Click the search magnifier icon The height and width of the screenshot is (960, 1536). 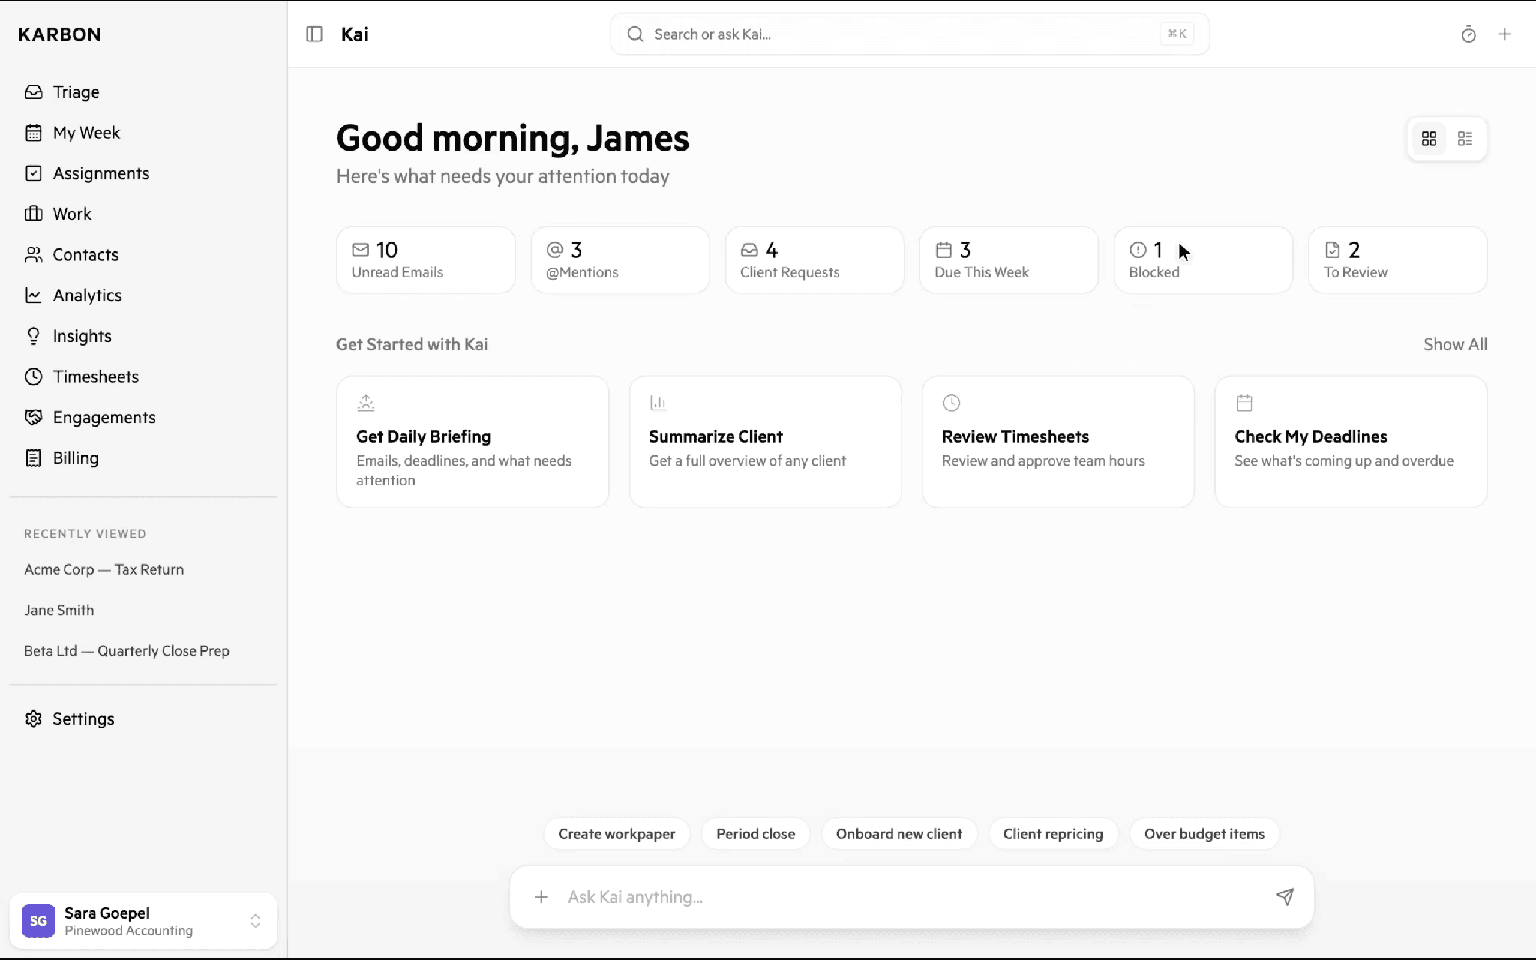click(x=635, y=34)
